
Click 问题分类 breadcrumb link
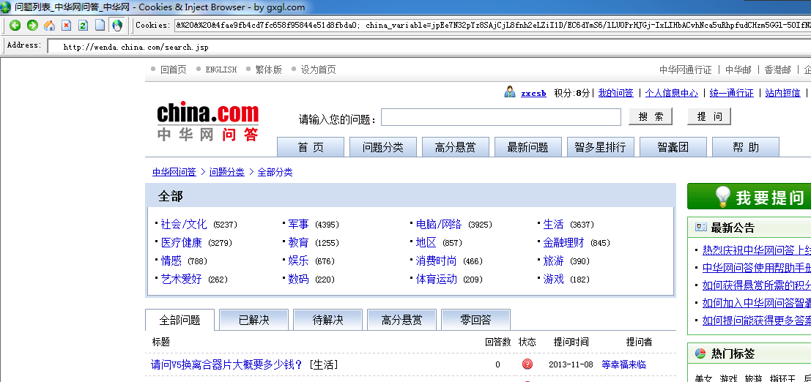(226, 172)
